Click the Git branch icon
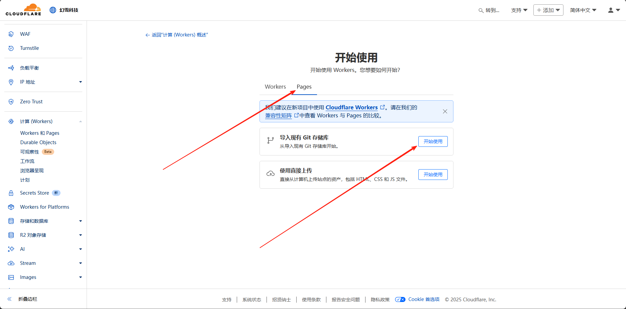The width and height of the screenshot is (626, 309). [271, 140]
